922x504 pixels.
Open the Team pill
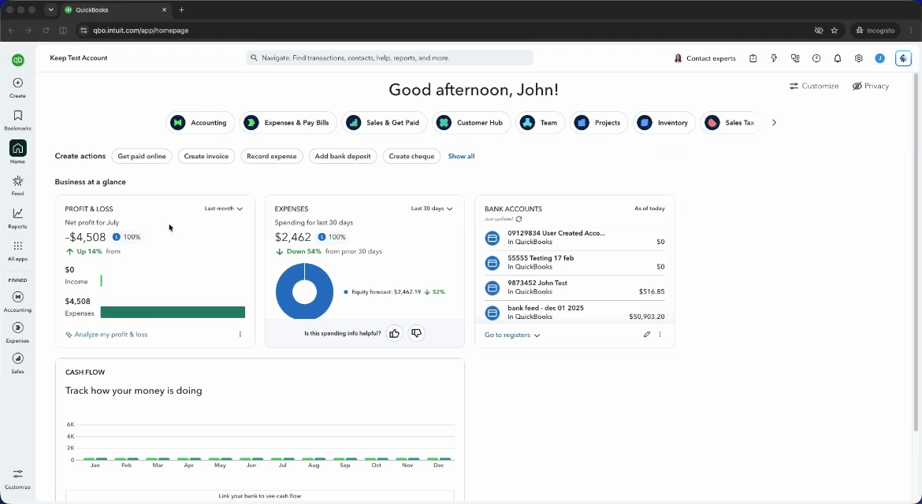540,123
